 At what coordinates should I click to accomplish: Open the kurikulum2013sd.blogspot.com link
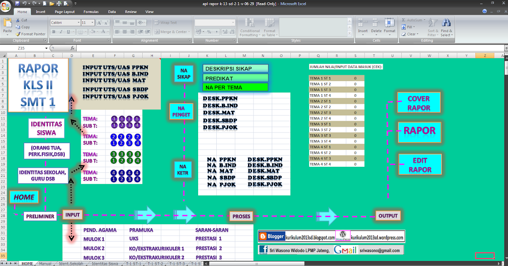(310, 237)
